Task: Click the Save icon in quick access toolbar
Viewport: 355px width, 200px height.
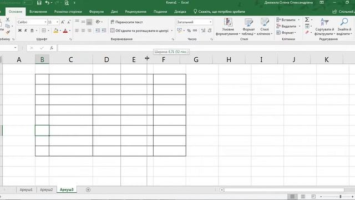Action: tap(39, 3)
